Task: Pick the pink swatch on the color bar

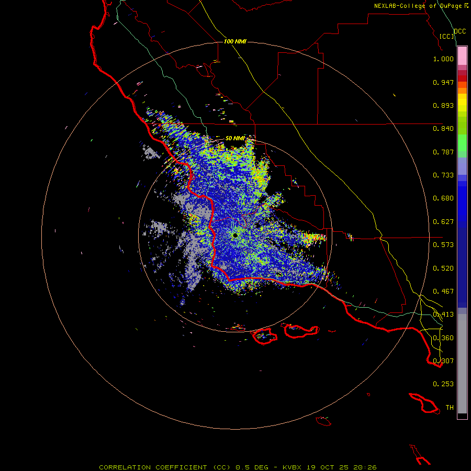Action: [x=462, y=56]
